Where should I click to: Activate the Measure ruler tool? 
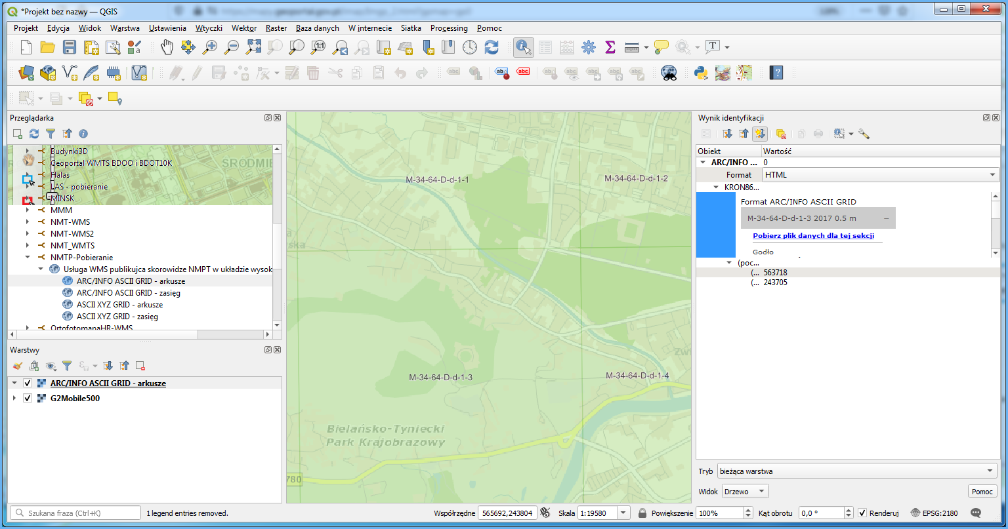632,47
